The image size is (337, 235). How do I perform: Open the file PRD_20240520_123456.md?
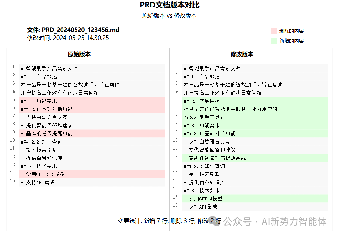pos(73,30)
